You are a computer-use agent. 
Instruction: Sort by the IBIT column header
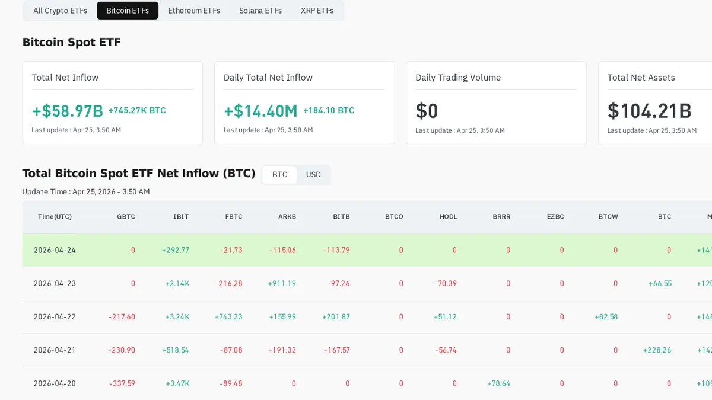(x=181, y=217)
